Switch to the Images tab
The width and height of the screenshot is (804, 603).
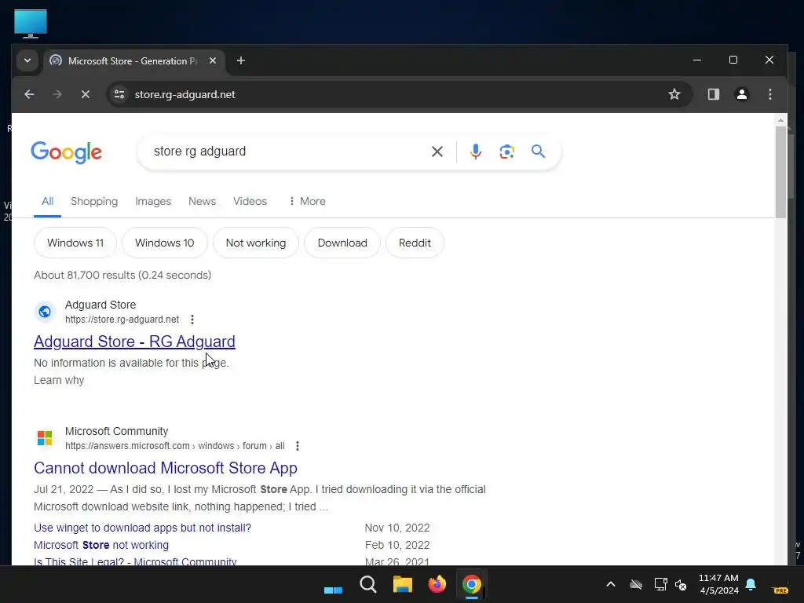point(153,202)
